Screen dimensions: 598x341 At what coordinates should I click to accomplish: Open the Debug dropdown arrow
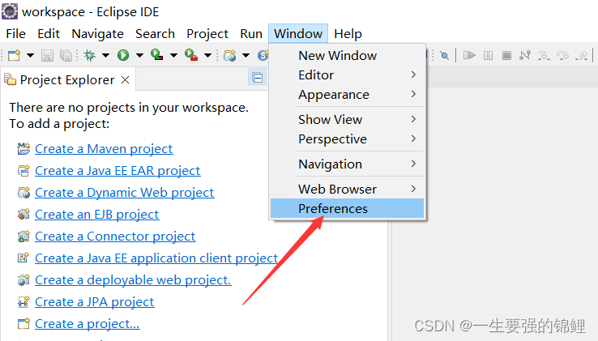(105, 56)
